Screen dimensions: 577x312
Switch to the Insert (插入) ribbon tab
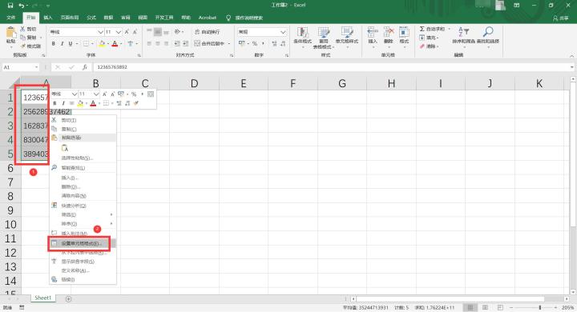click(x=48, y=18)
